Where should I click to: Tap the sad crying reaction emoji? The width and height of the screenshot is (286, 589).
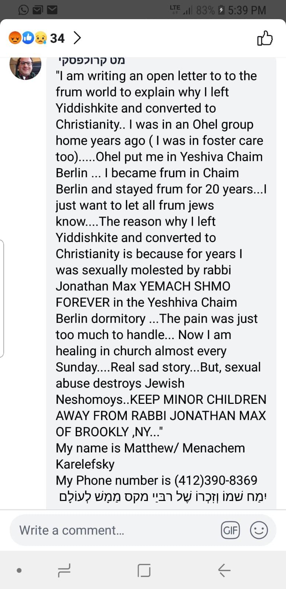pyautogui.click(x=40, y=38)
